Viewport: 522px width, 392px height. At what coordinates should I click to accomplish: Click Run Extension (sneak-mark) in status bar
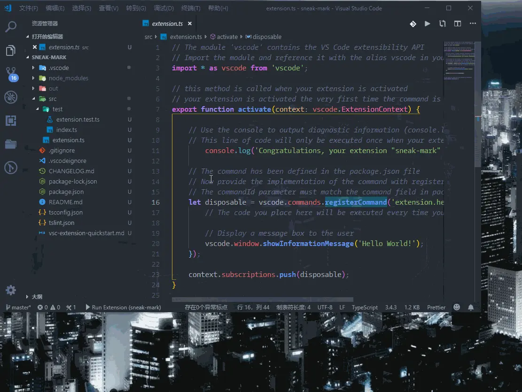[123, 307]
